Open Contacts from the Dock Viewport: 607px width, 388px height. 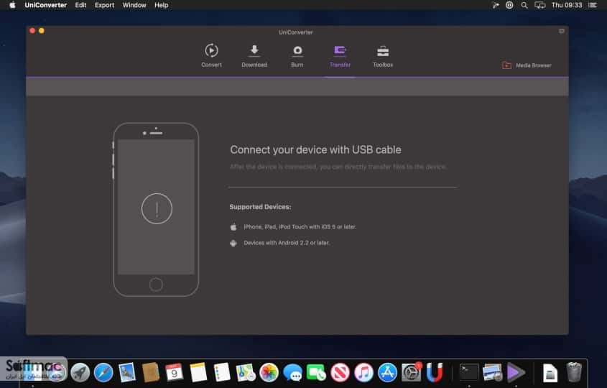151,372
